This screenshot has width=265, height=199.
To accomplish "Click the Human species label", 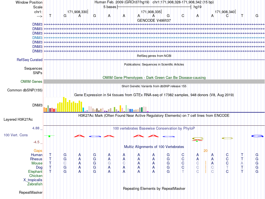I will click(37, 155).
